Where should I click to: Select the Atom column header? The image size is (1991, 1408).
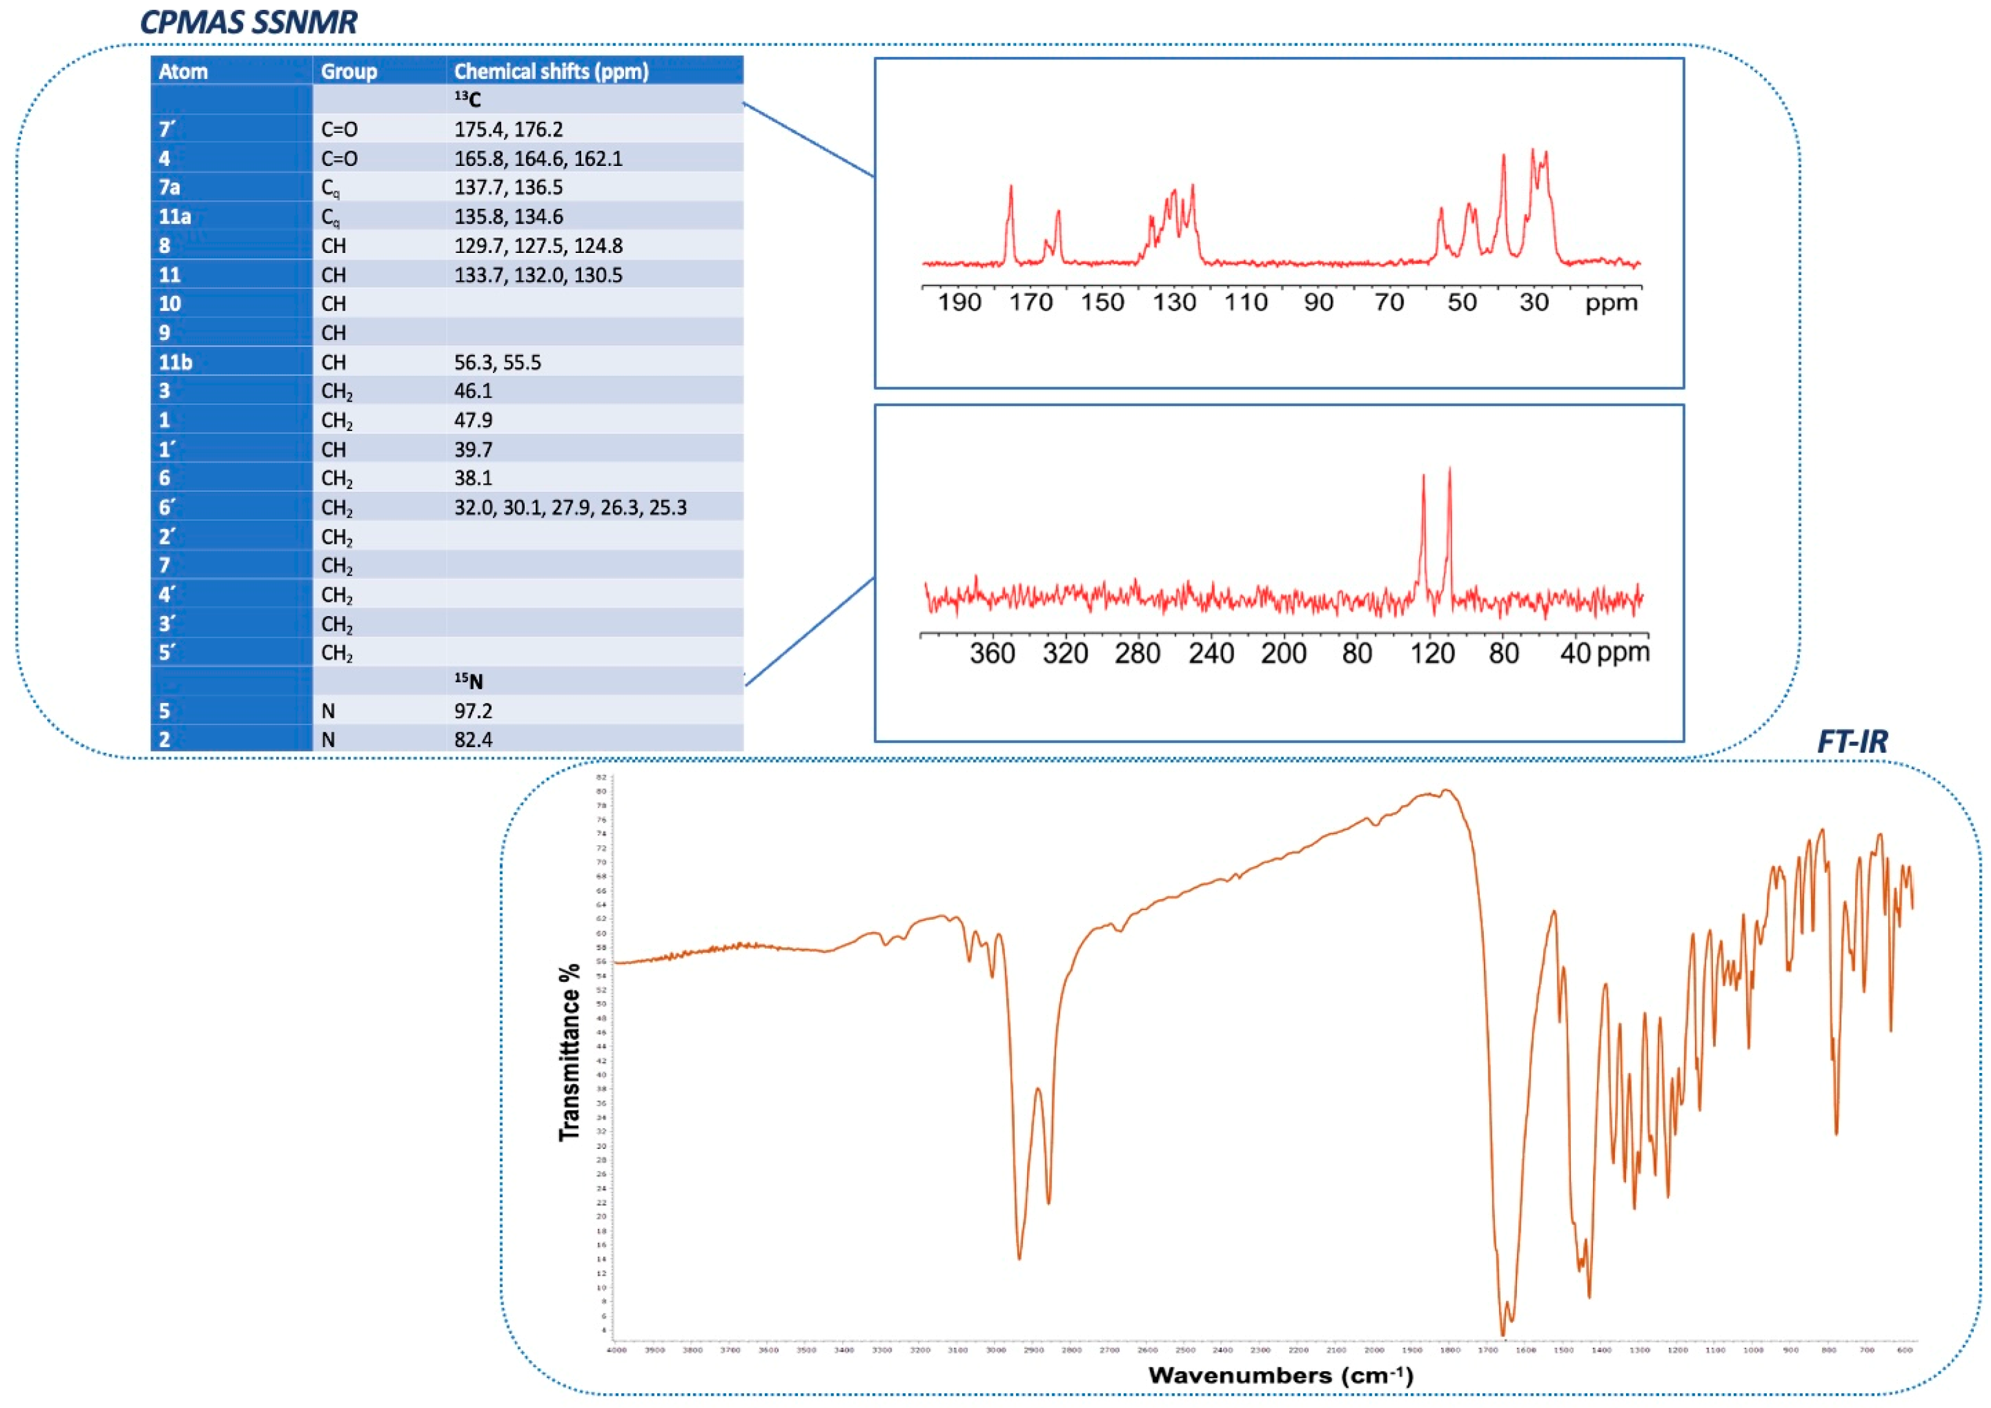click(x=184, y=71)
